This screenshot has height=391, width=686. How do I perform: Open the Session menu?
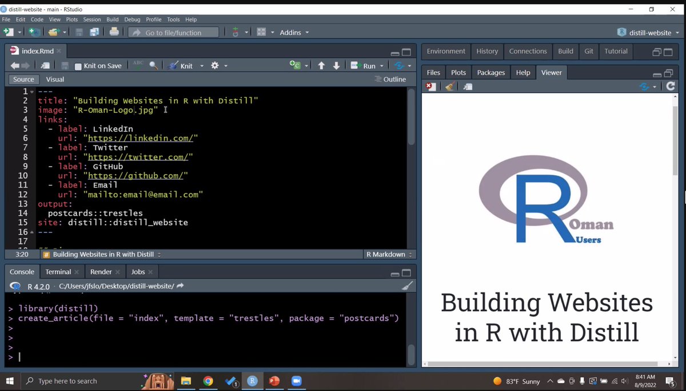tap(92, 19)
